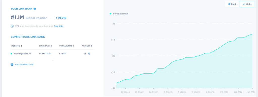
Task: Sort the table by Link Rank column
Action: 46,46
